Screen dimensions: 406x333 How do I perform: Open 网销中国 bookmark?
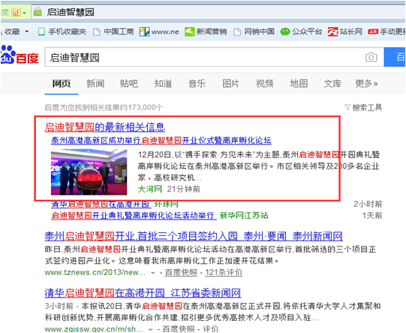254,32
